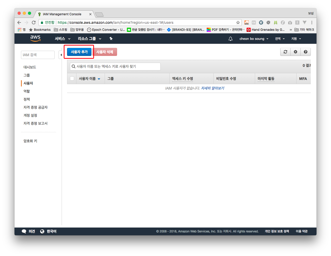Image resolution: width=331 pixels, height=256 pixels.
Task: Click the AWS logo home icon
Action: [x=35, y=38]
